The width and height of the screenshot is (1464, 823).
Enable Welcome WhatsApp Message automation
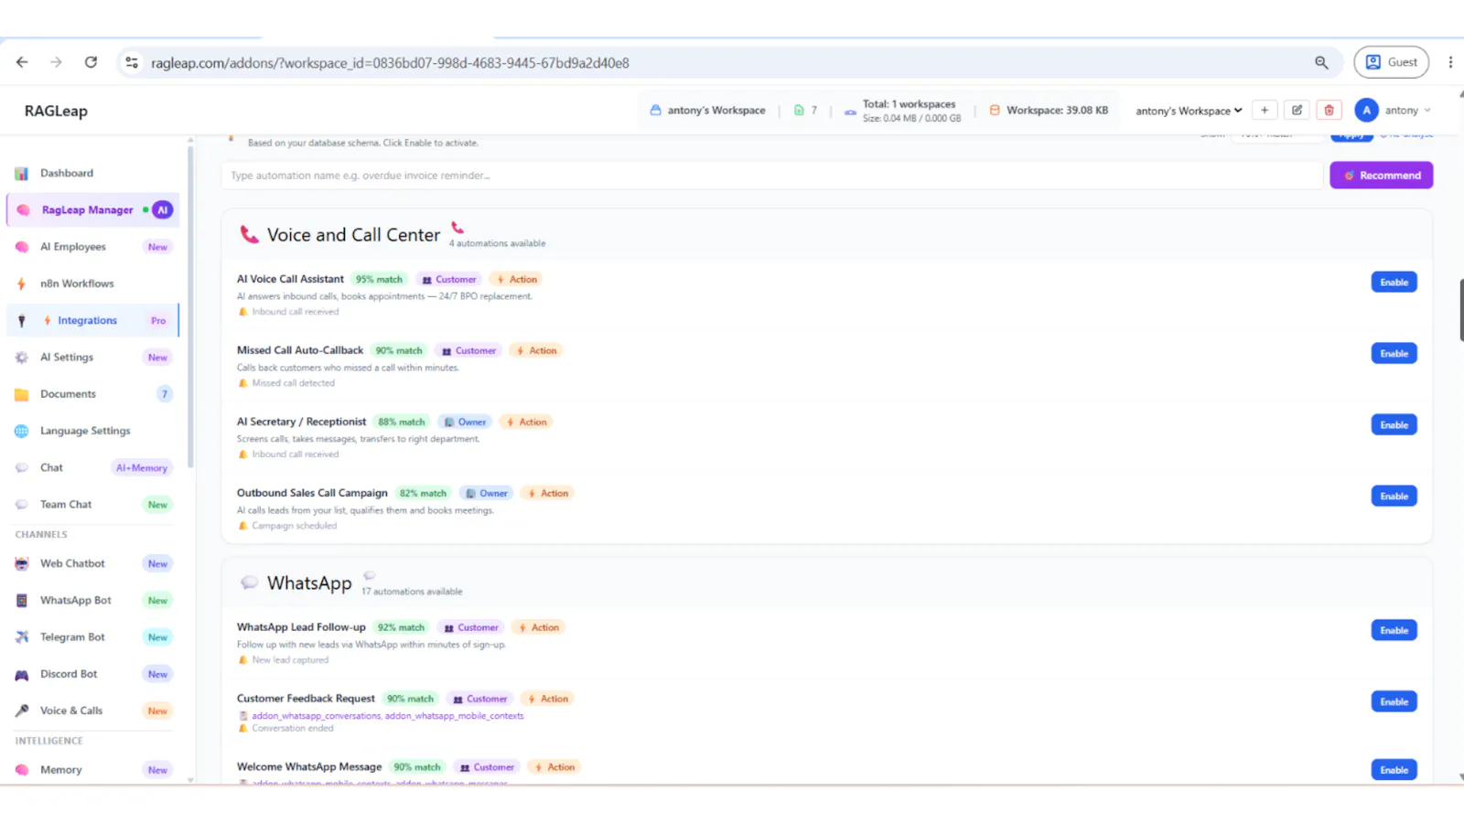(x=1394, y=770)
